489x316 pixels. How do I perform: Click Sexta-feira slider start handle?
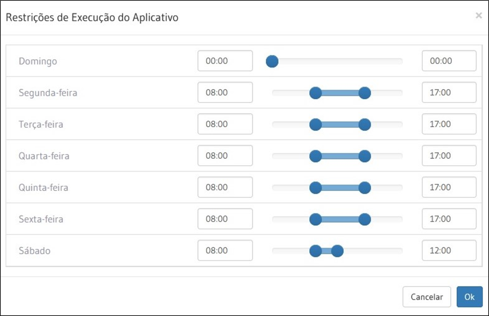[x=316, y=219]
